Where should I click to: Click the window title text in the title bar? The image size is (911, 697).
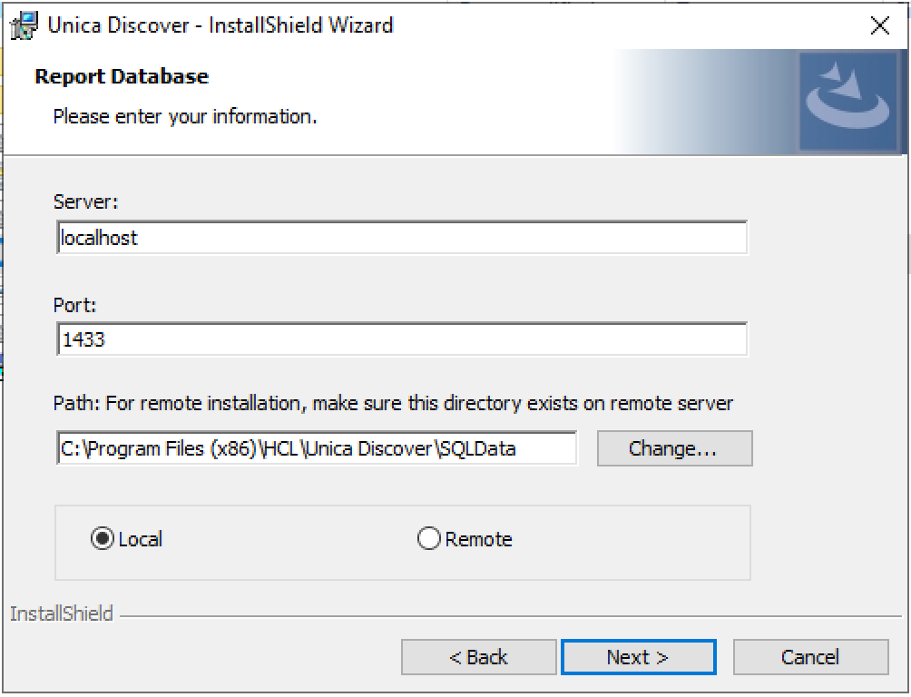click(x=220, y=25)
